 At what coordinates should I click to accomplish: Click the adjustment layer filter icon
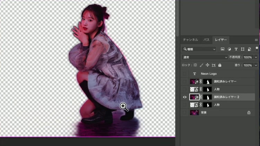point(229,49)
